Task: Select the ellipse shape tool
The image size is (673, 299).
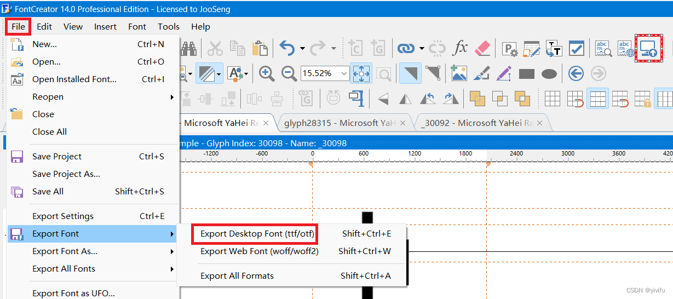Action: pyautogui.click(x=549, y=73)
